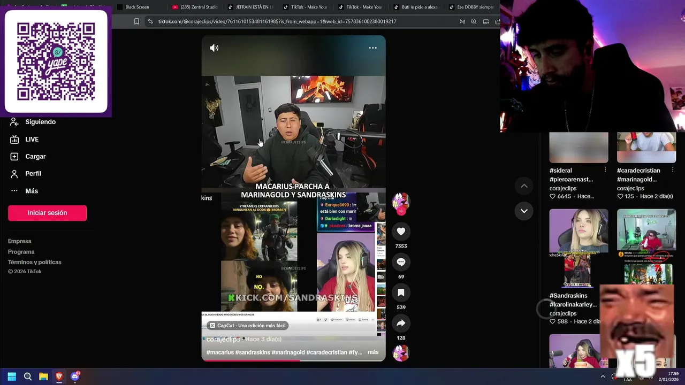685x385 pixels.
Task: Open options dots beside #sideral video
Action: (x=605, y=170)
